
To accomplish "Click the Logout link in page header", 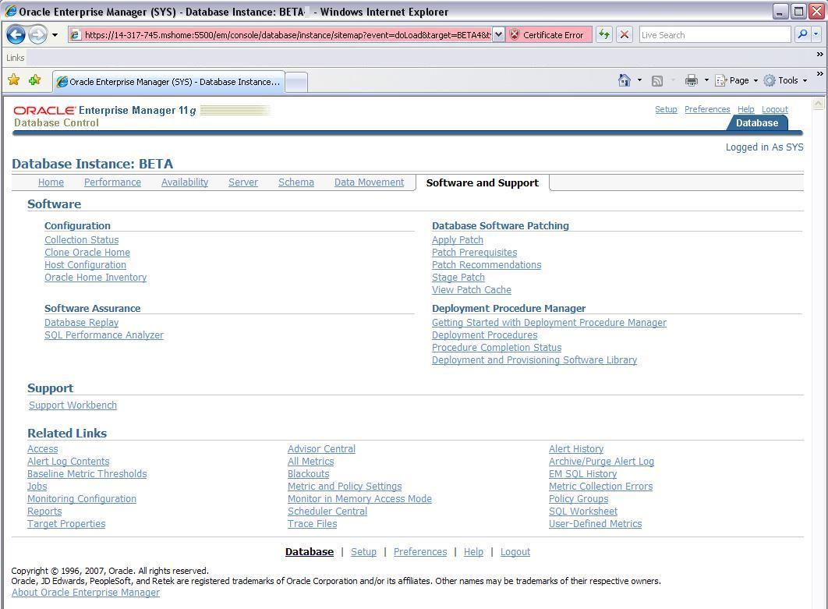I will click(x=775, y=109).
